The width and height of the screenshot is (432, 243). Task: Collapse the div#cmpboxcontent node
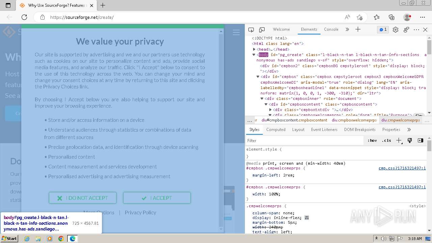[266, 104]
